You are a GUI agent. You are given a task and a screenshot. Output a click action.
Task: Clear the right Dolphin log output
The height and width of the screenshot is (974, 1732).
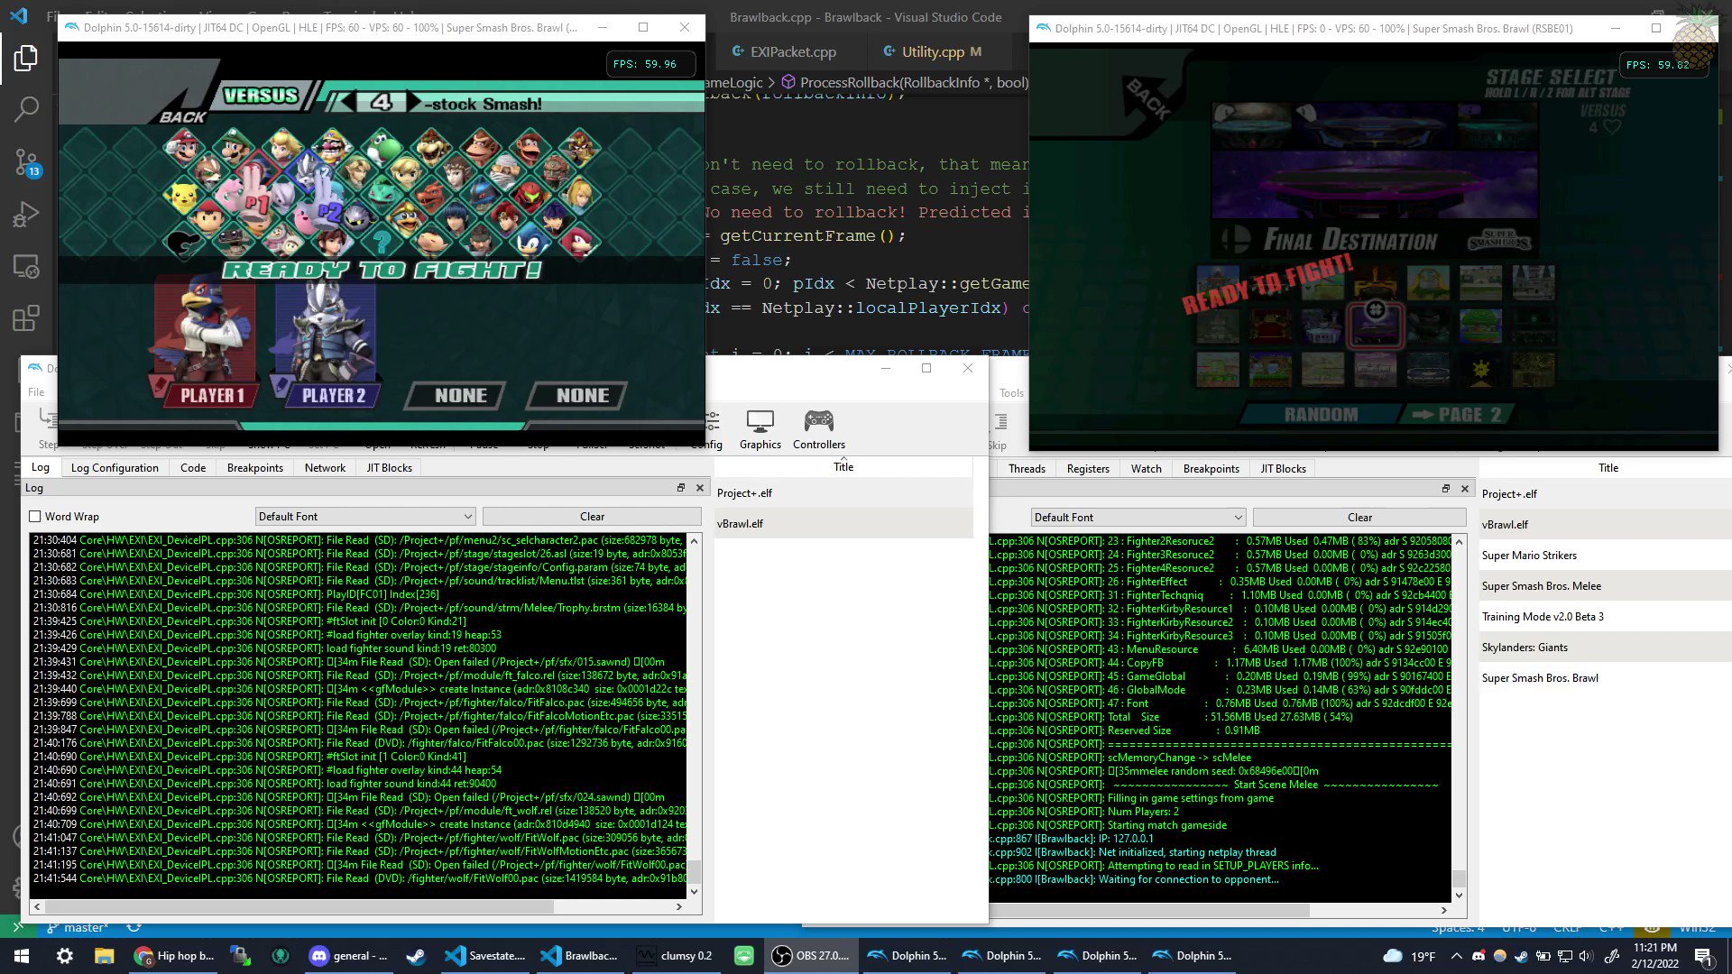[x=1359, y=518]
